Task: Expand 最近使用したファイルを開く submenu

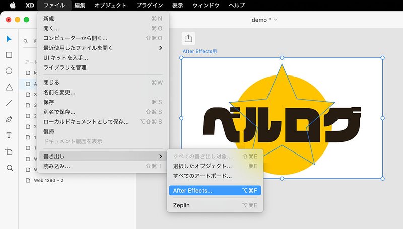Action: pyautogui.click(x=103, y=48)
